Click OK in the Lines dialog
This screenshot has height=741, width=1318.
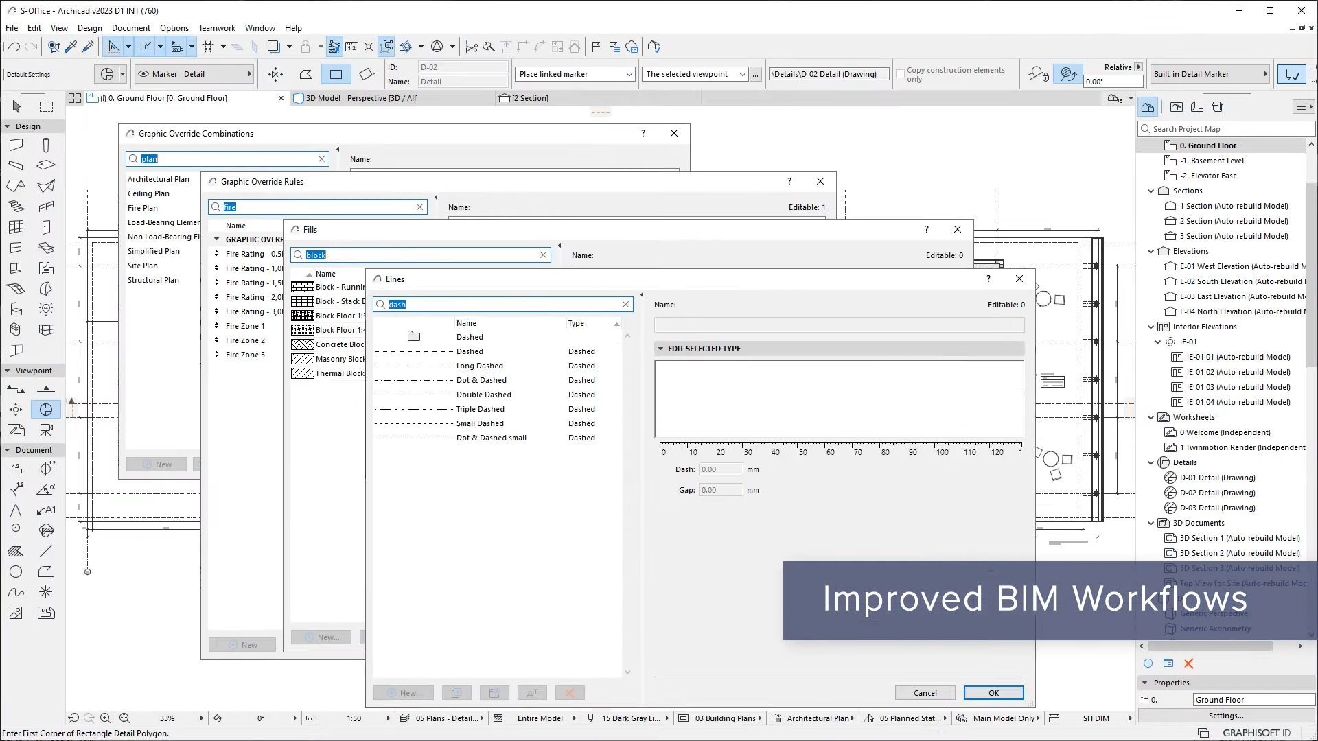[x=993, y=693]
